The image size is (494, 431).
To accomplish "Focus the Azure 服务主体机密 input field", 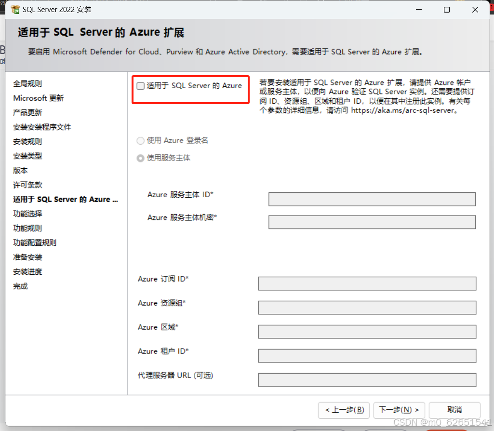I will click(372, 222).
